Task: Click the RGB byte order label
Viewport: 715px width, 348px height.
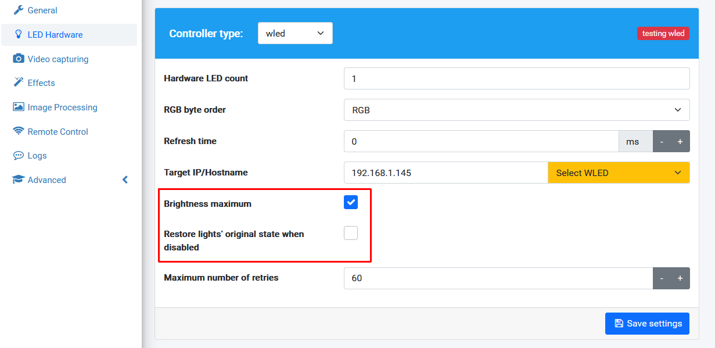Action: click(x=195, y=110)
